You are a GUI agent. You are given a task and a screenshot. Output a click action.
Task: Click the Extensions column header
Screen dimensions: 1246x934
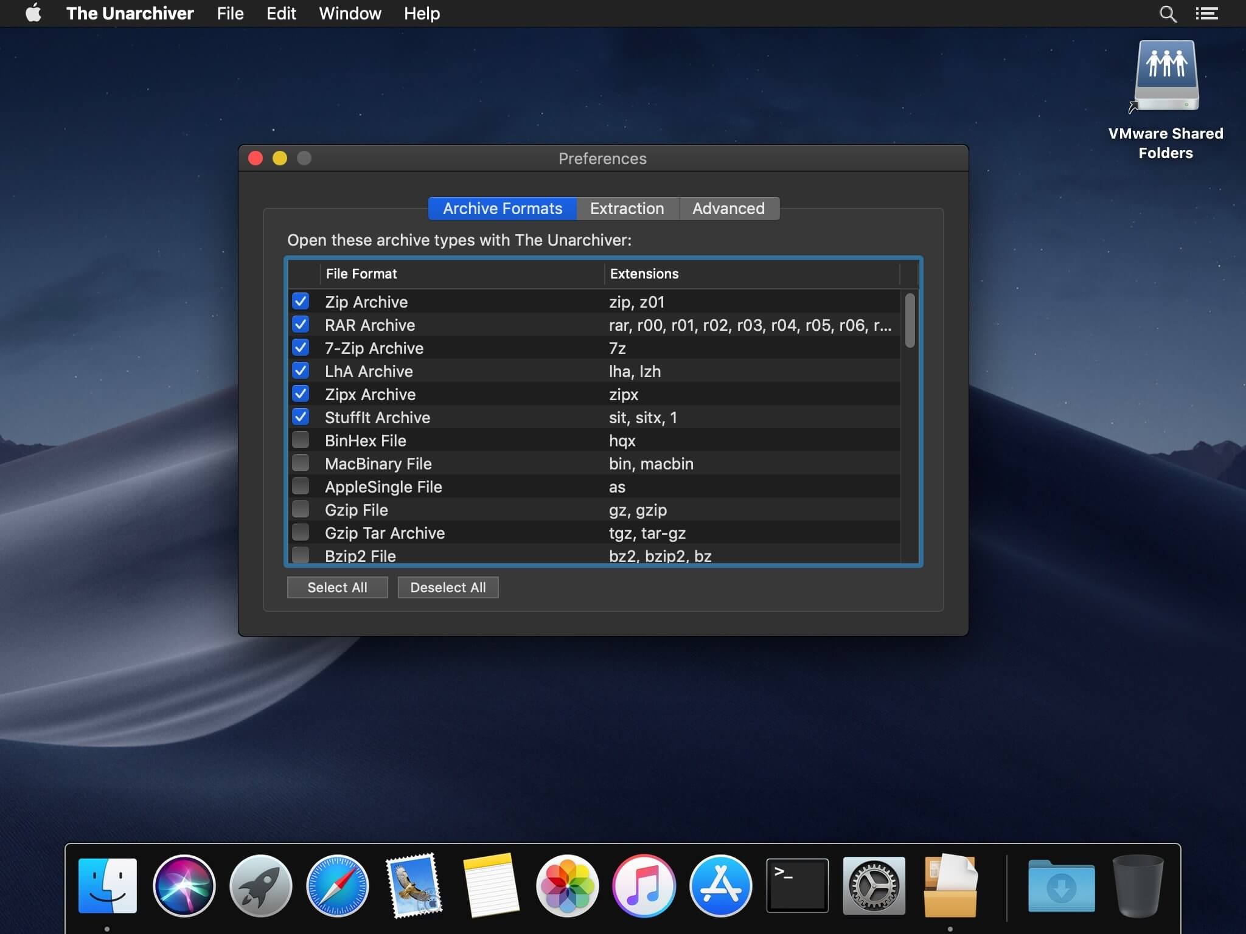[752, 274]
